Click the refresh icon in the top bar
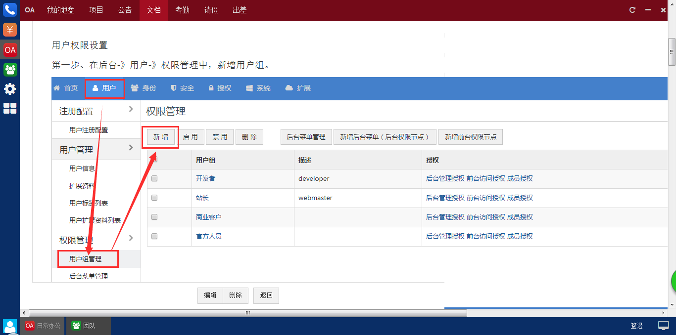This screenshot has width=676, height=335. click(632, 10)
